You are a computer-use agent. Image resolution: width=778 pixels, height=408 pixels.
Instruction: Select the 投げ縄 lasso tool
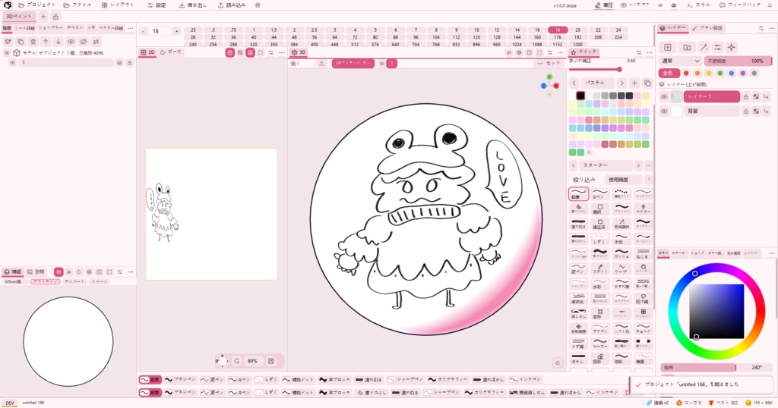coord(643,299)
